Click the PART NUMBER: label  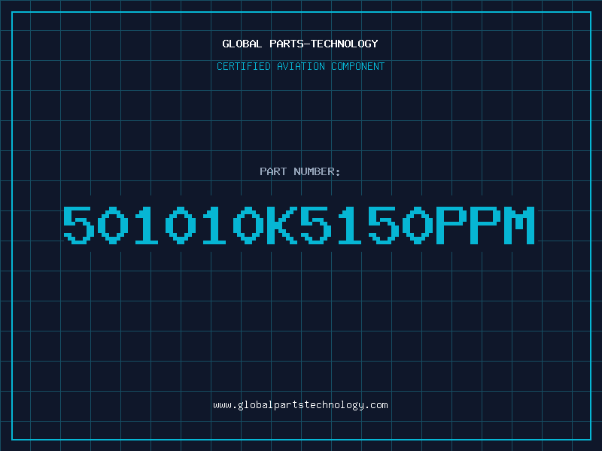[x=300, y=171]
